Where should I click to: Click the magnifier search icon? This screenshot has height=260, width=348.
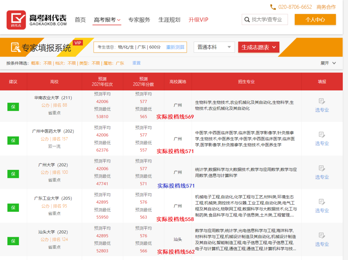point(247,20)
